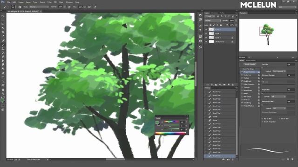Open the Info panel dock icon

click(x=200, y=41)
